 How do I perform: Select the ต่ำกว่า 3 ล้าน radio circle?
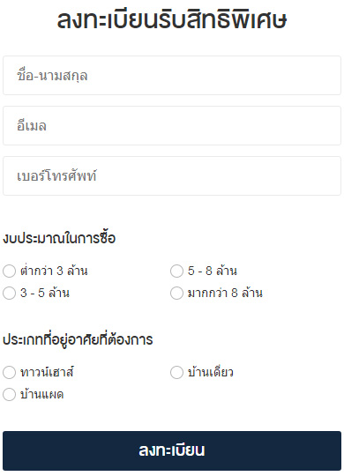9,271
